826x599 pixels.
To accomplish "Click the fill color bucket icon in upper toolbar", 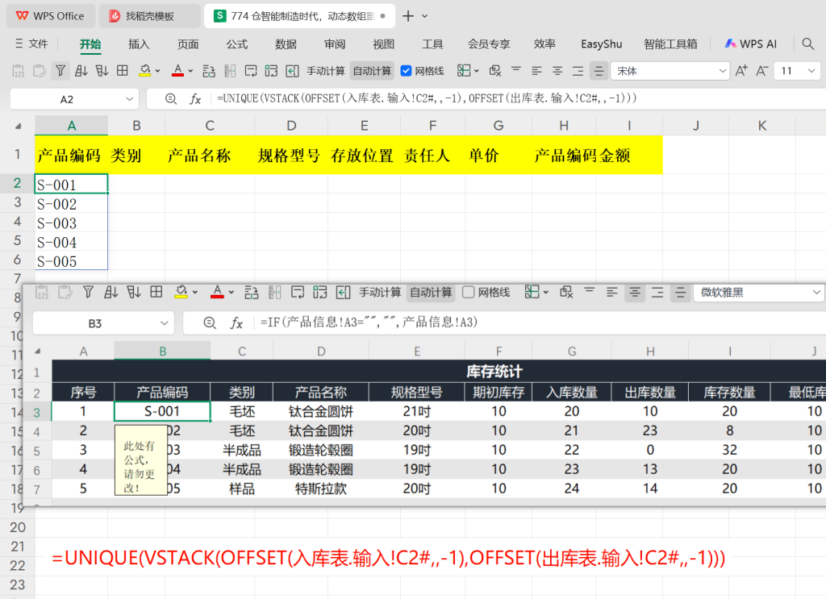I will tap(145, 69).
